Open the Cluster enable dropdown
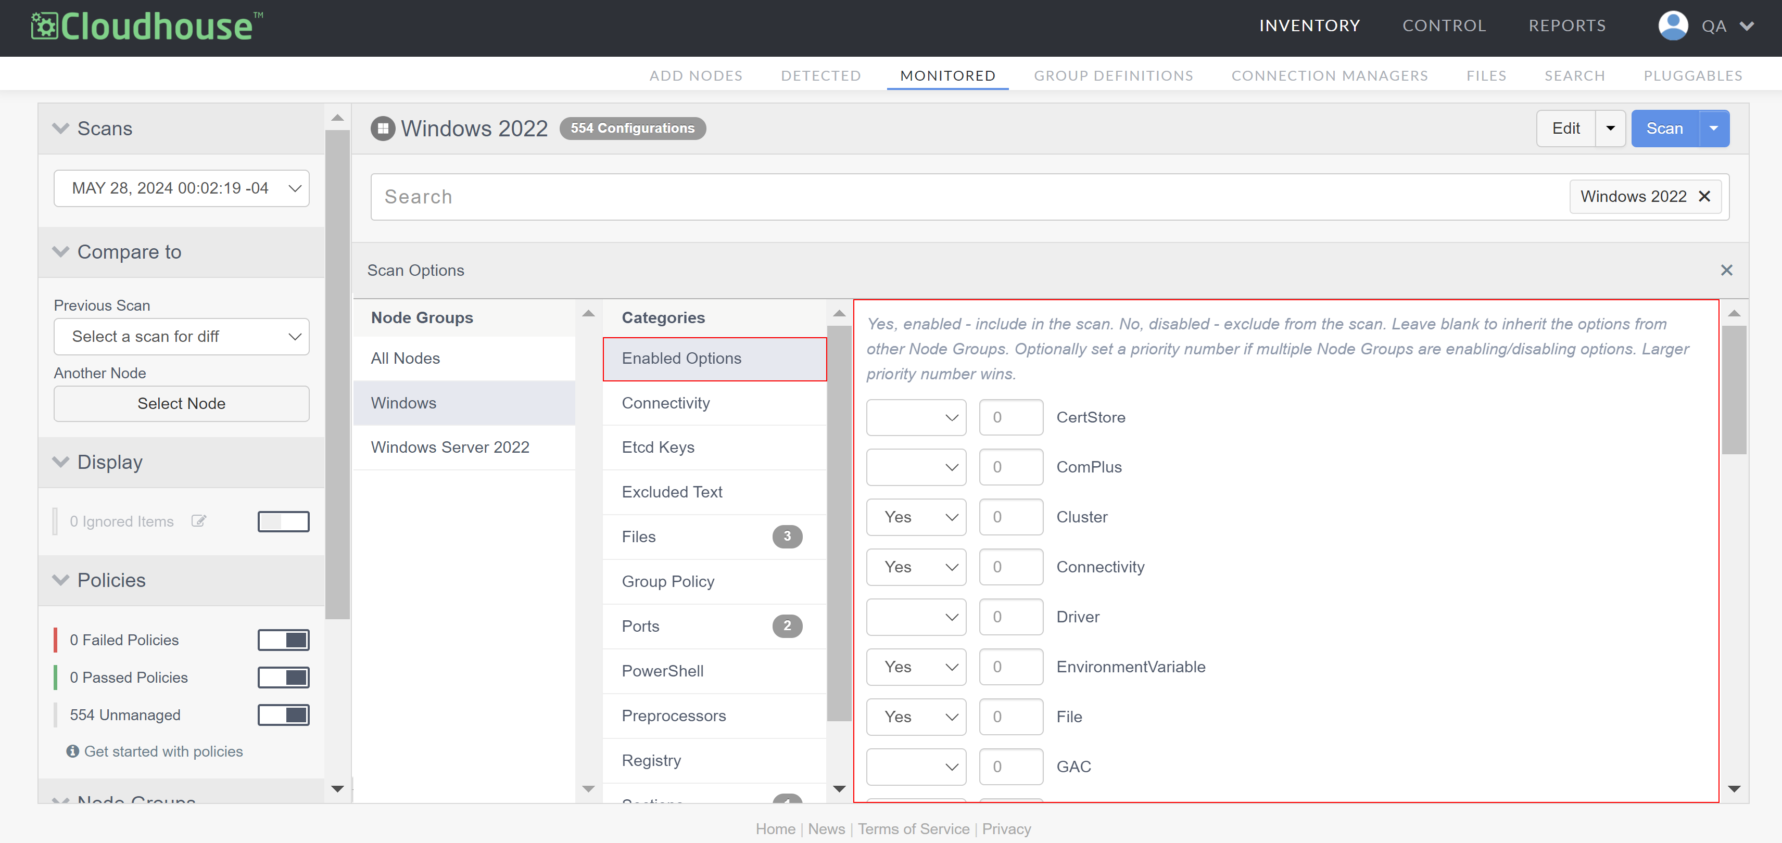The height and width of the screenshot is (843, 1782). pyautogui.click(x=916, y=517)
